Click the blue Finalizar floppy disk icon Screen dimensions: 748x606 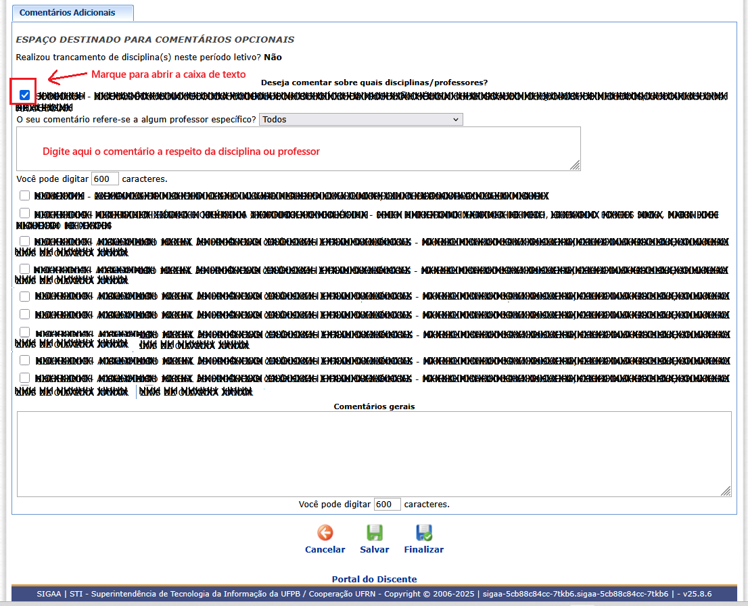(x=424, y=532)
